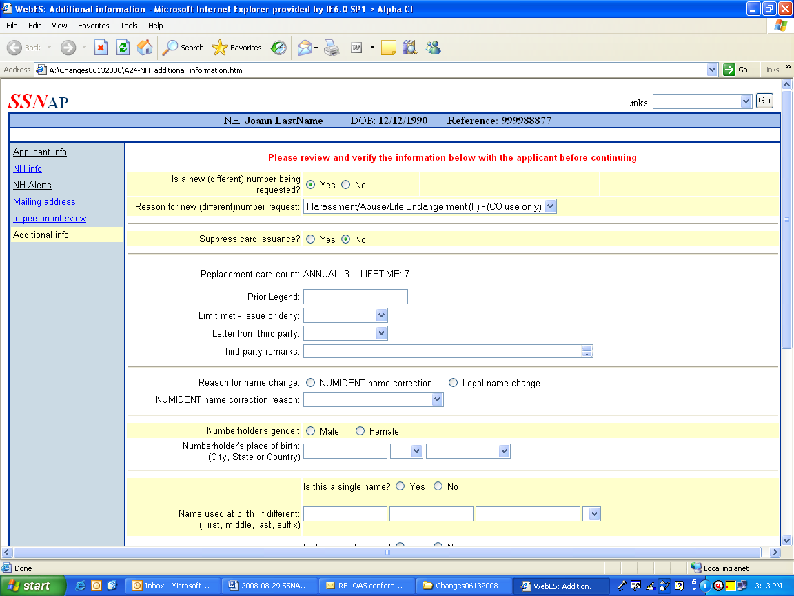
Task: Open the Favorites menu in menu bar
Action: (x=93, y=26)
